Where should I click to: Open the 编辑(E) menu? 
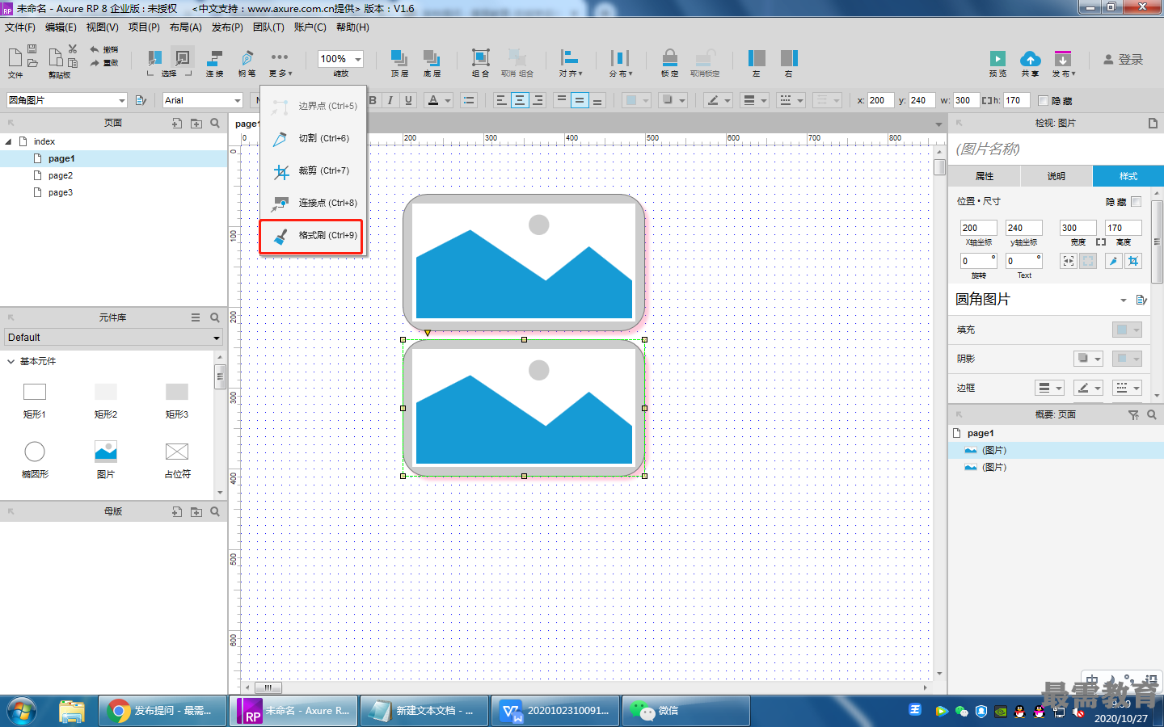[61, 27]
